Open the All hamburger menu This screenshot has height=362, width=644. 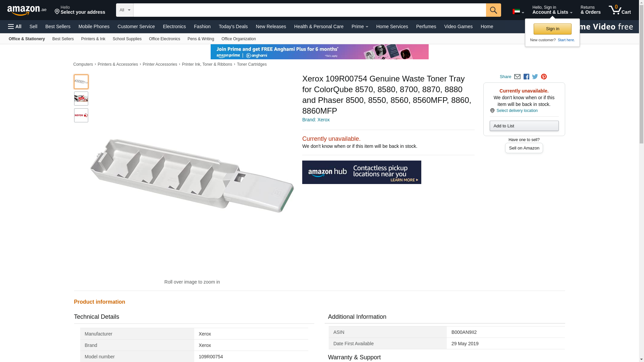[x=15, y=26]
